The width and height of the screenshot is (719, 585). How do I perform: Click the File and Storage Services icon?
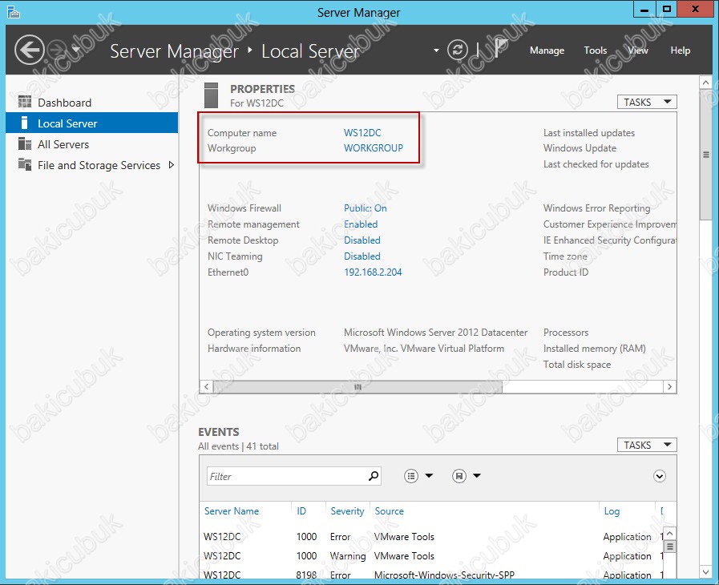click(25, 164)
